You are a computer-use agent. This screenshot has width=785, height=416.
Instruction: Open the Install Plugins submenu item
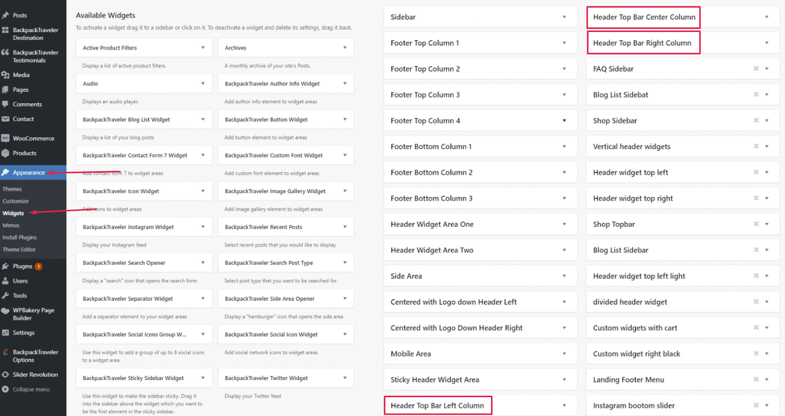click(20, 237)
